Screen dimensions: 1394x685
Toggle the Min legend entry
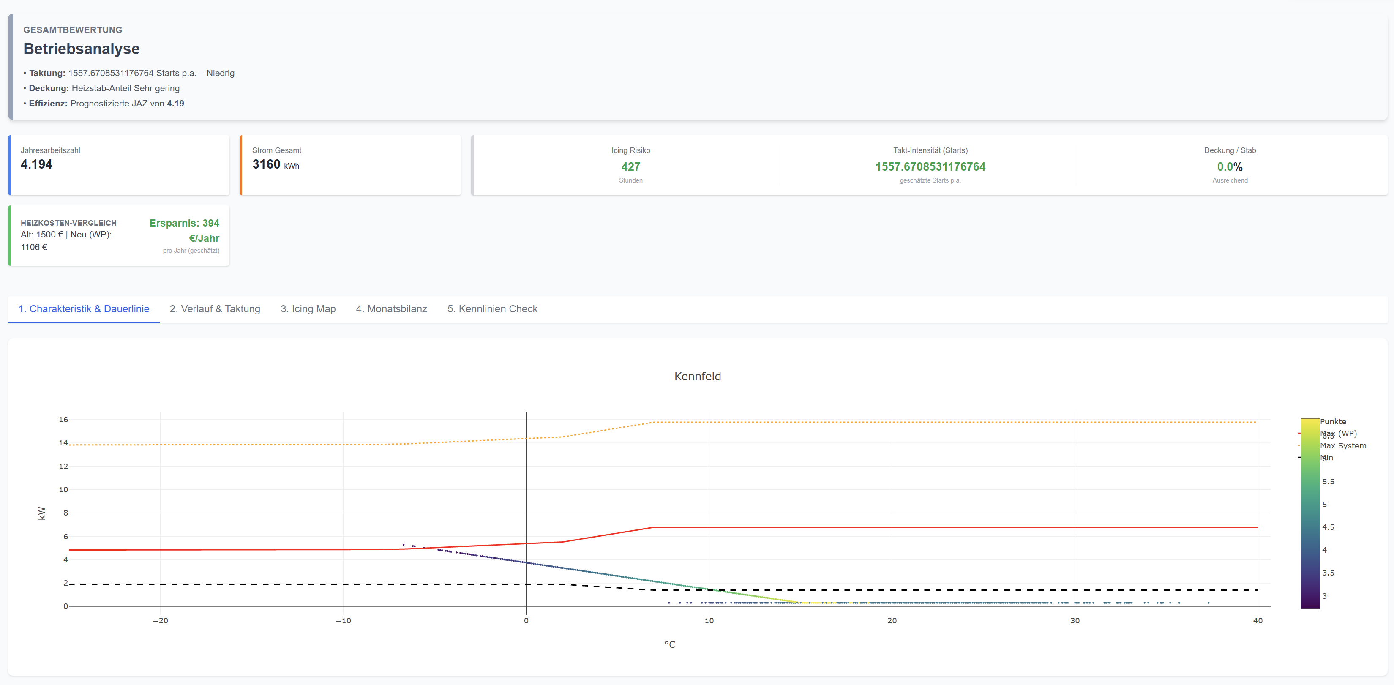pyautogui.click(x=1328, y=458)
